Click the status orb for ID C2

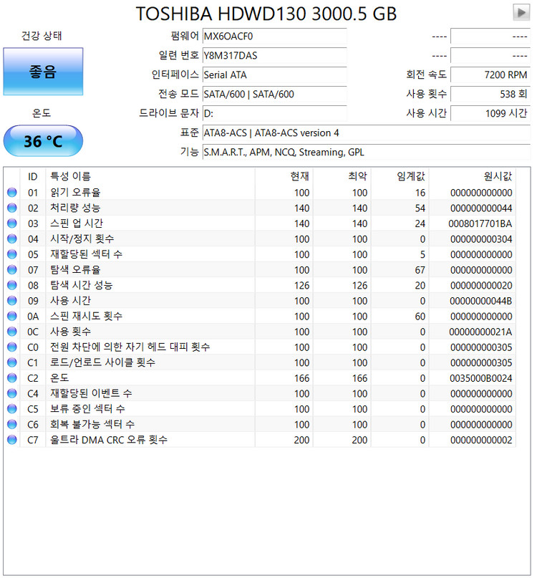12,378
